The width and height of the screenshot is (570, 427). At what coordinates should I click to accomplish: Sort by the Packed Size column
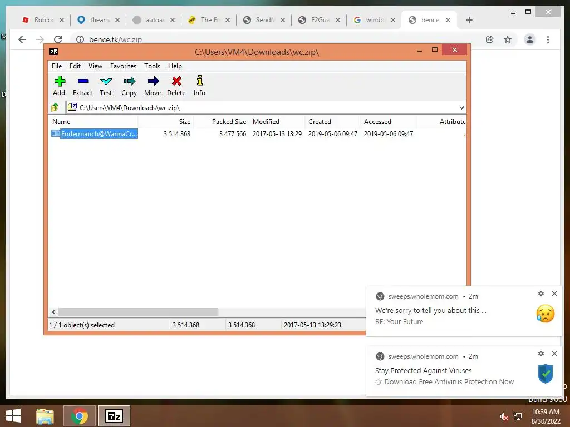[222, 122]
